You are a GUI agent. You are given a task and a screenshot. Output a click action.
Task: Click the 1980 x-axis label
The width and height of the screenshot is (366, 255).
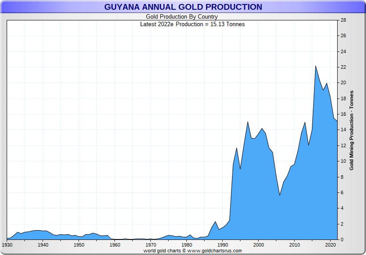click(x=187, y=245)
